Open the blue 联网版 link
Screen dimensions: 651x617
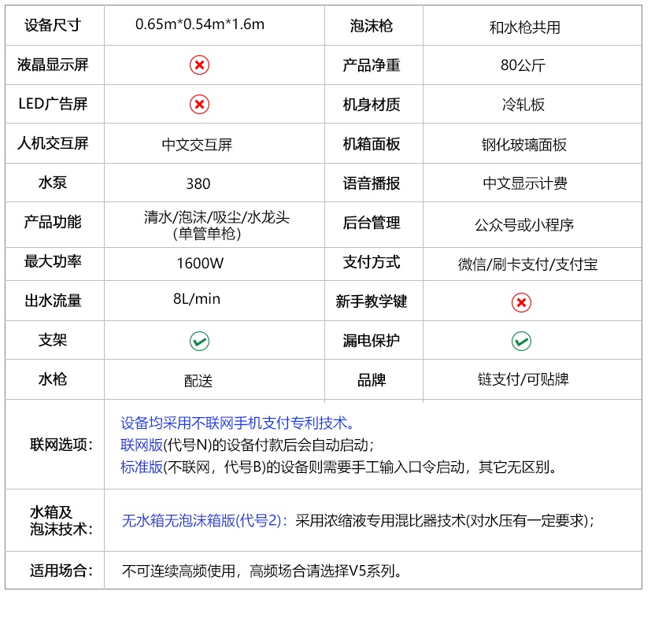142,445
